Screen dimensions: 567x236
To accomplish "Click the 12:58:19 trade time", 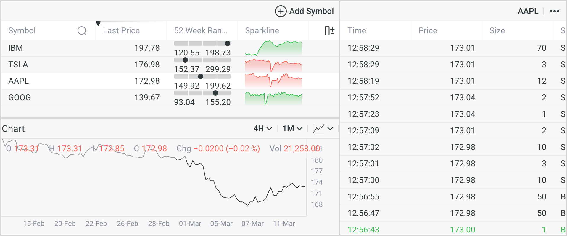I will (363, 81).
